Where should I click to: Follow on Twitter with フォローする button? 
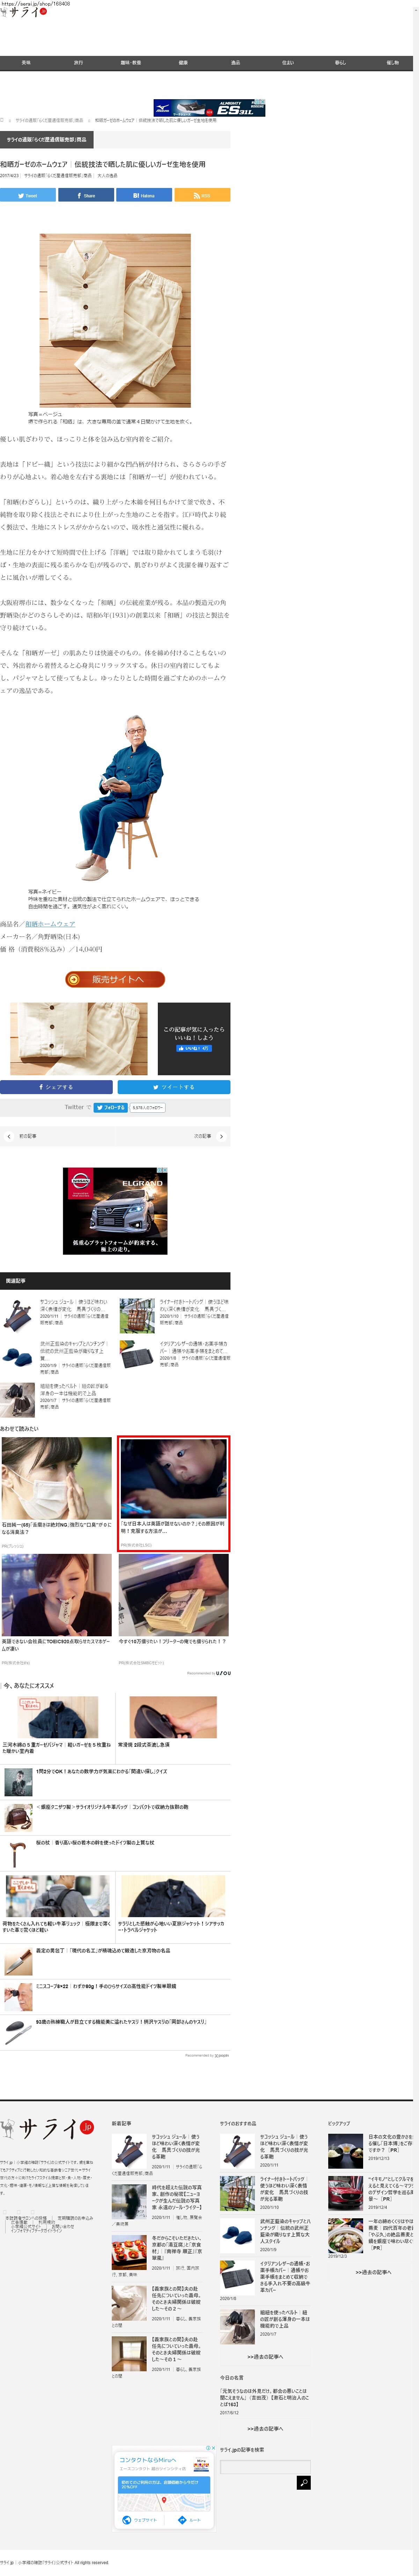(110, 1107)
